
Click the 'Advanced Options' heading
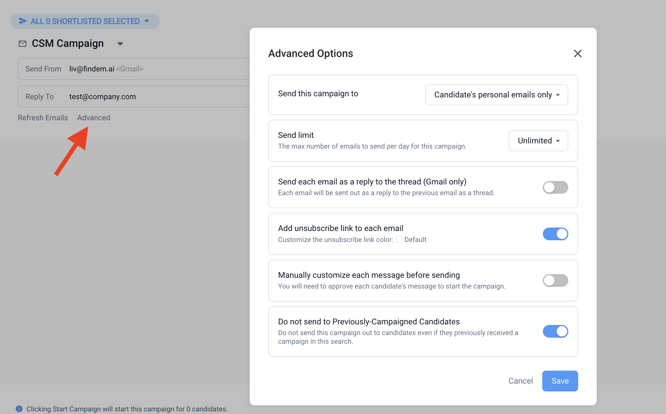tap(310, 53)
